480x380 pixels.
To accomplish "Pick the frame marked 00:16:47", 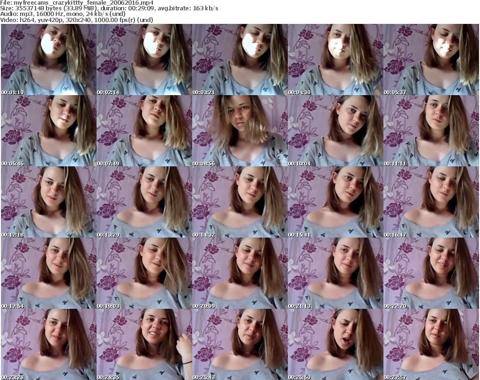I will [x=431, y=202].
